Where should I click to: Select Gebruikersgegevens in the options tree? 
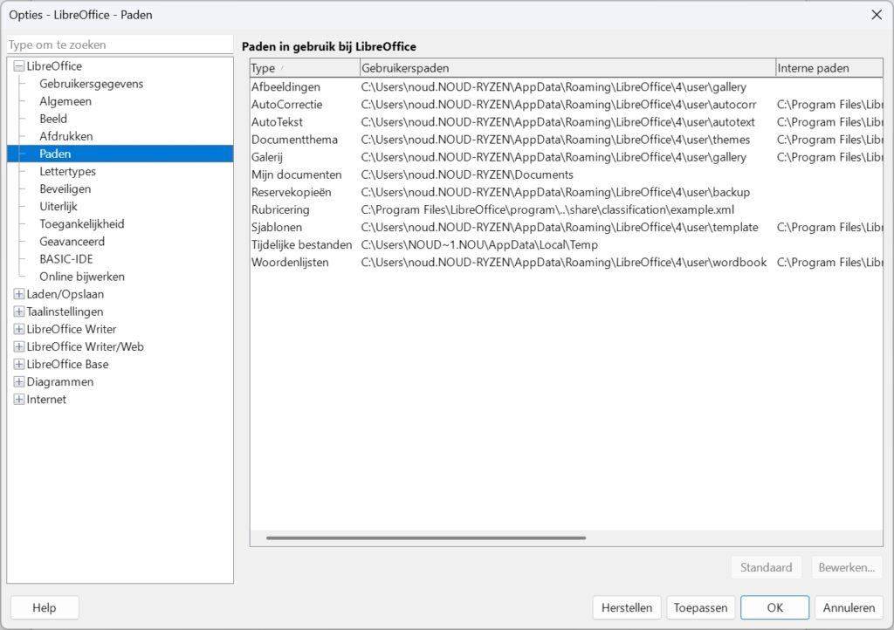(x=91, y=84)
